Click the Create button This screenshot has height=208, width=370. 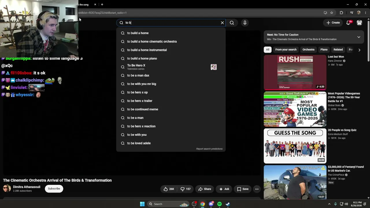[x=333, y=23]
